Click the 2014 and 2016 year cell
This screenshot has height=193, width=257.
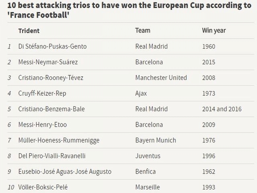click(222, 109)
